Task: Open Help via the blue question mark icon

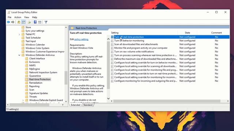Action: point(35,22)
